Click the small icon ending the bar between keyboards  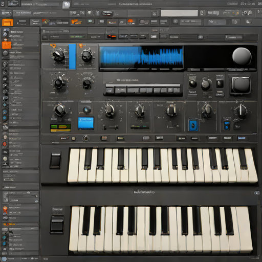(257, 193)
